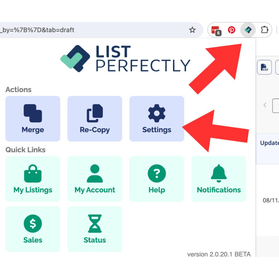Open List Perfectly Settings
This screenshot has height=279, width=279.
click(x=157, y=119)
